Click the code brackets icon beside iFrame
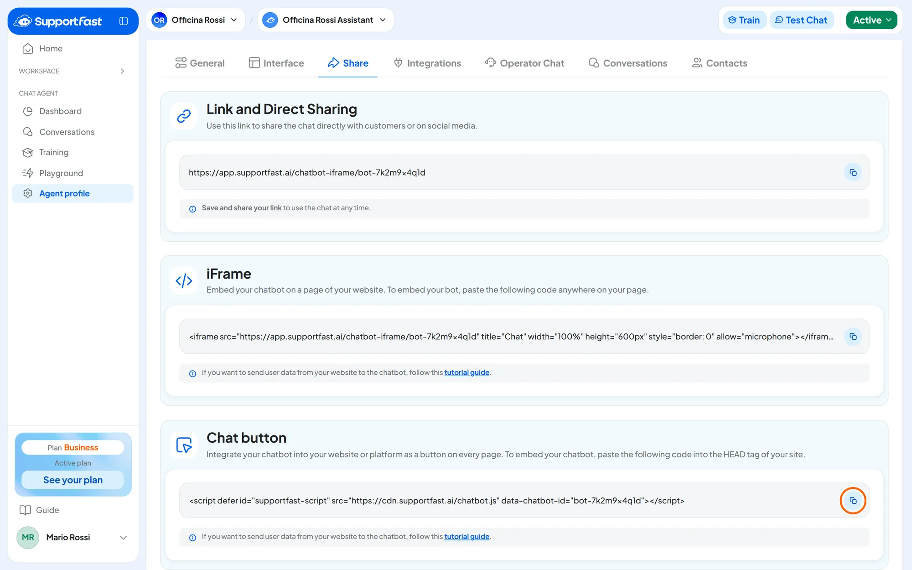This screenshot has width=912, height=570. [x=184, y=281]
